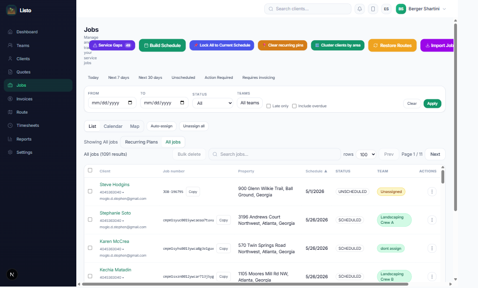Filter by Next 30 days
Screen dimensions: 478x288
pyautogui.click(x=150, y=77)
